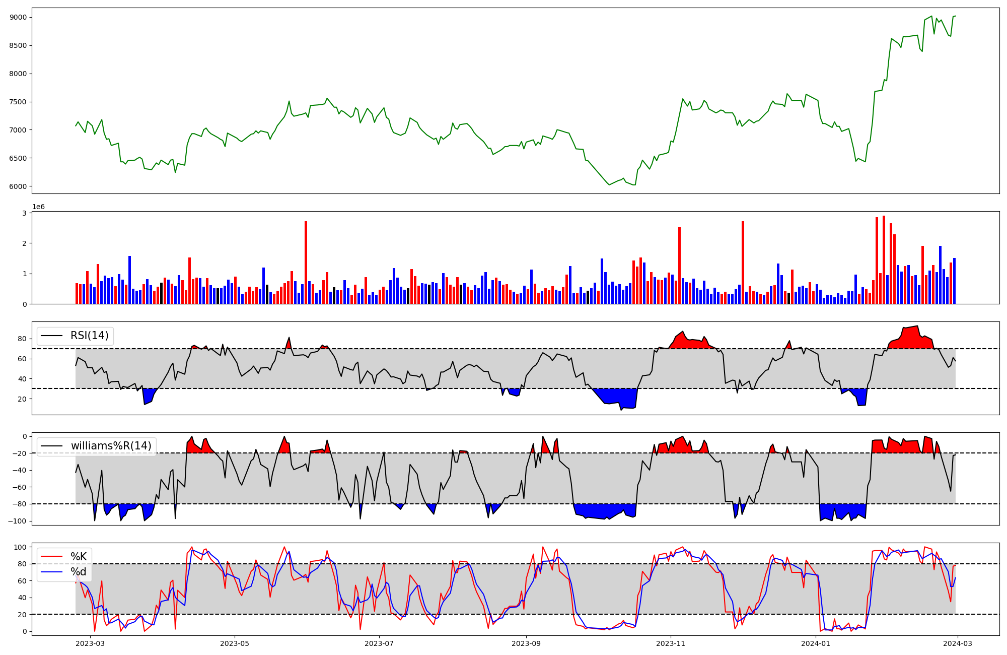Click the 2024-03 x-axis date label
This screenshot has height=655, width=1007.
[x=957, y=643]
